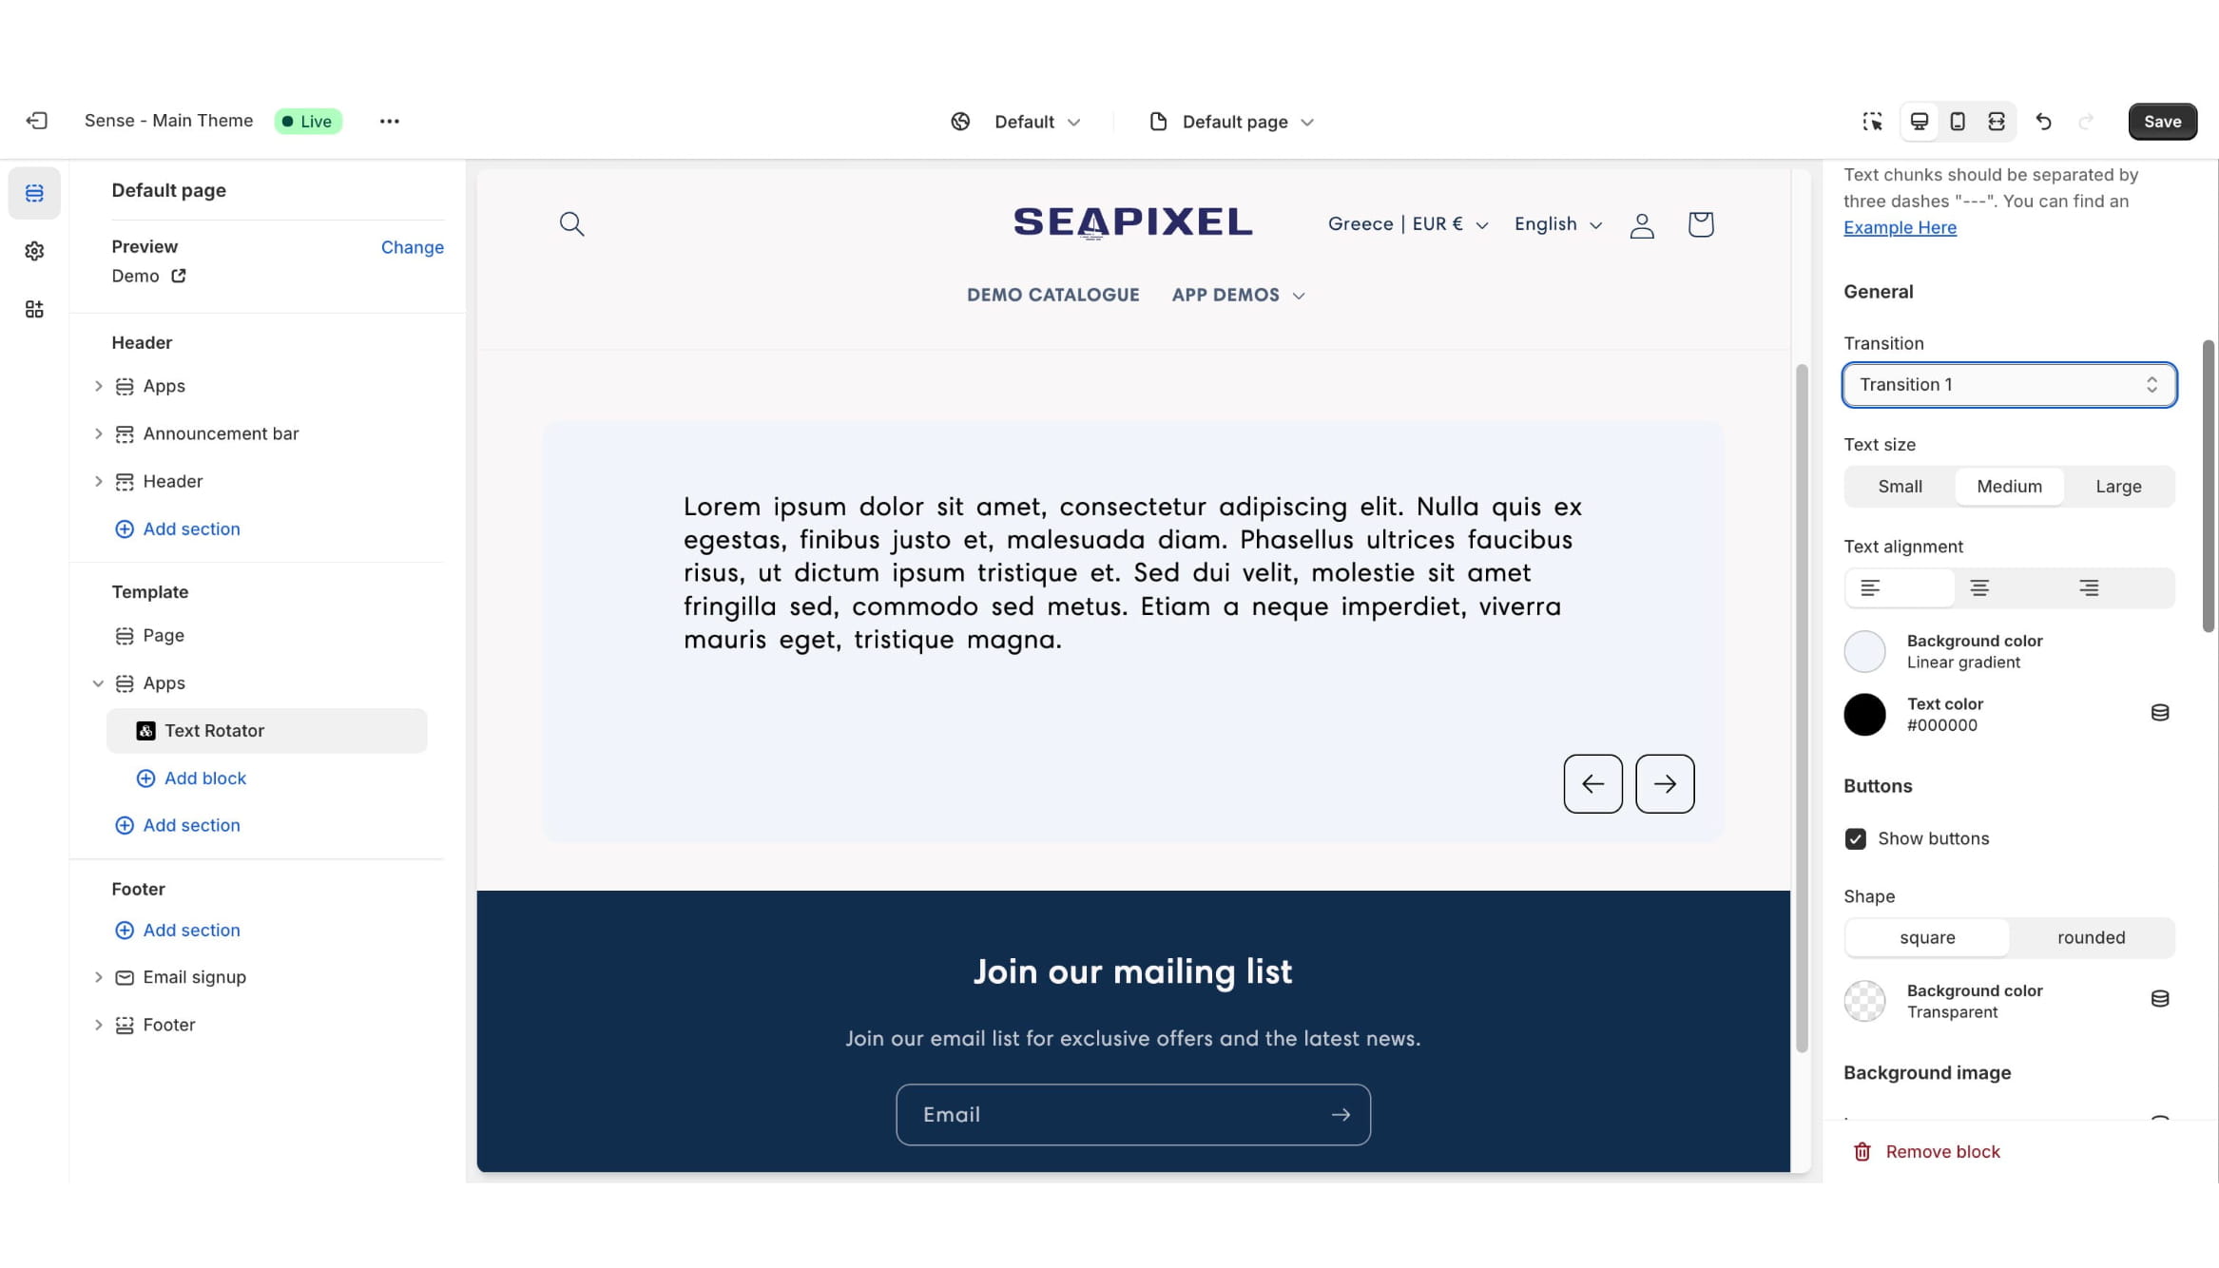Expand the Header section

point(94,482)
